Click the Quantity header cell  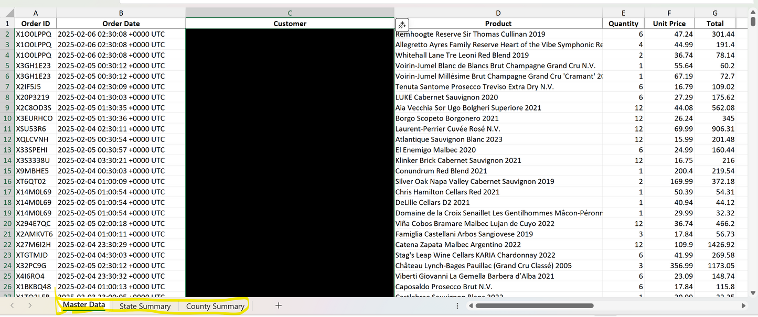pos(623,24)
